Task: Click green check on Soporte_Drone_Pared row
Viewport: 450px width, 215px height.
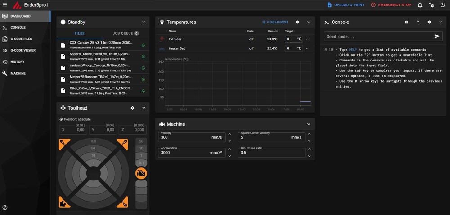Action: pos(143,57)
